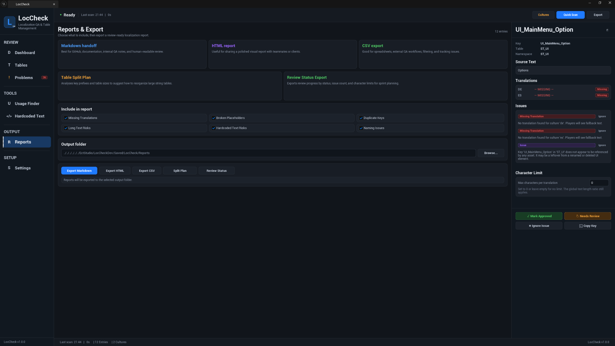The width and height of the screenshot is (615, 346).
Task: Click the Settings 'S' sidebar icon
Action: (9, 168)
